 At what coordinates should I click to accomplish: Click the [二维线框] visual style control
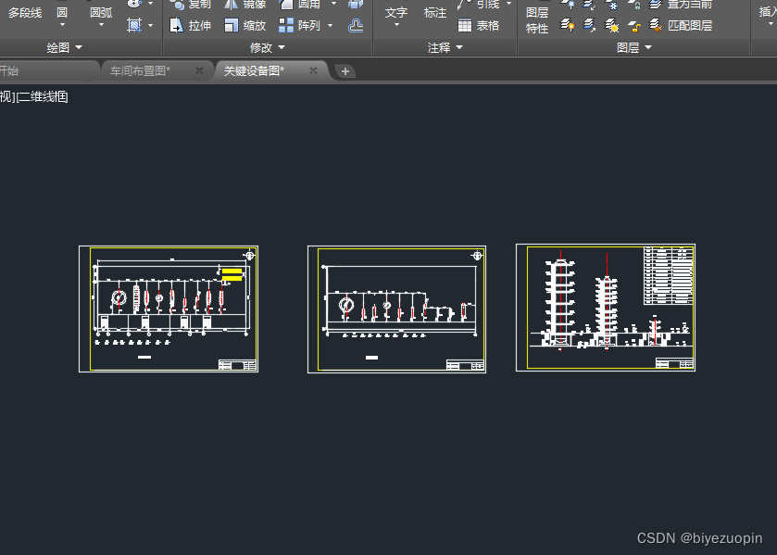(42, 96)
